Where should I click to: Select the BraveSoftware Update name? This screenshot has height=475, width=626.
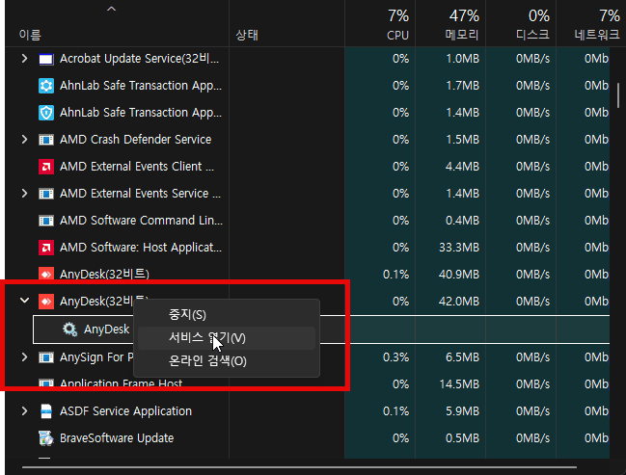coord(117,438)
